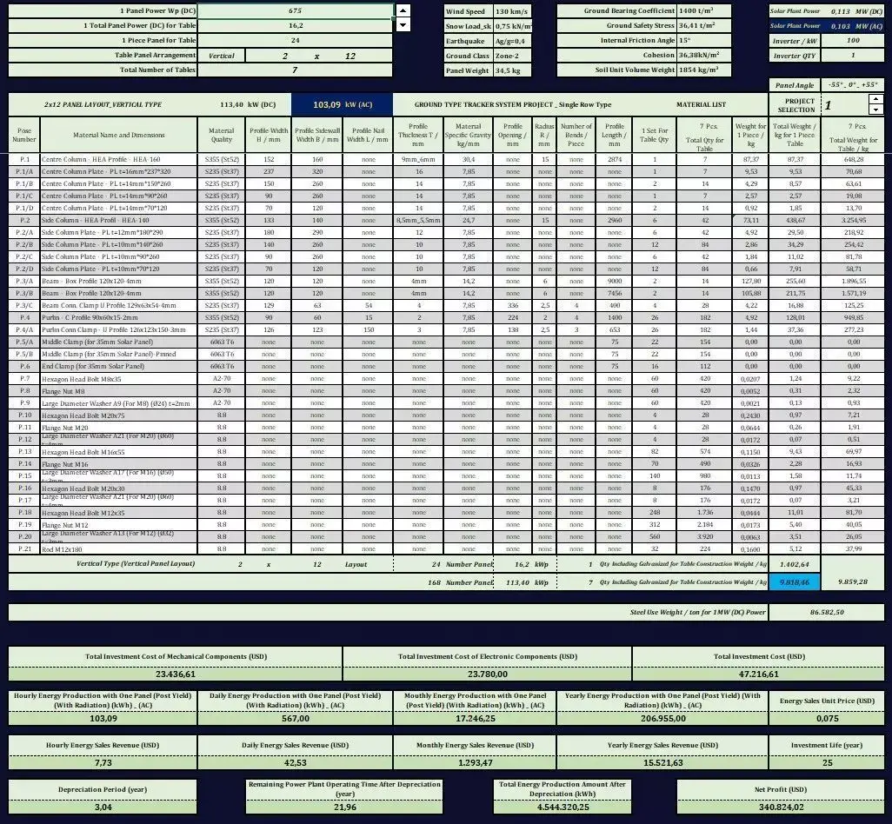
Task: Click the 1 Set For Table Qty header
Action: [x=654, y=135]
